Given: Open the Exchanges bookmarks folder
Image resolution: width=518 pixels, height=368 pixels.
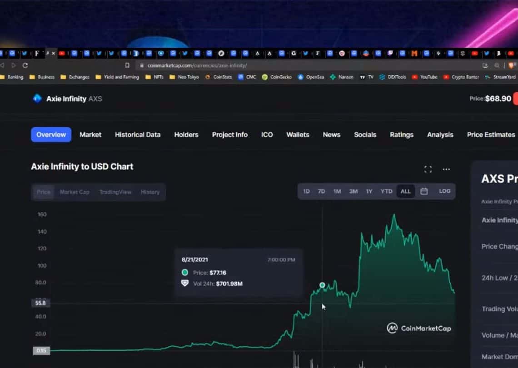Looking at the screenshot, I should pos(75,77).
